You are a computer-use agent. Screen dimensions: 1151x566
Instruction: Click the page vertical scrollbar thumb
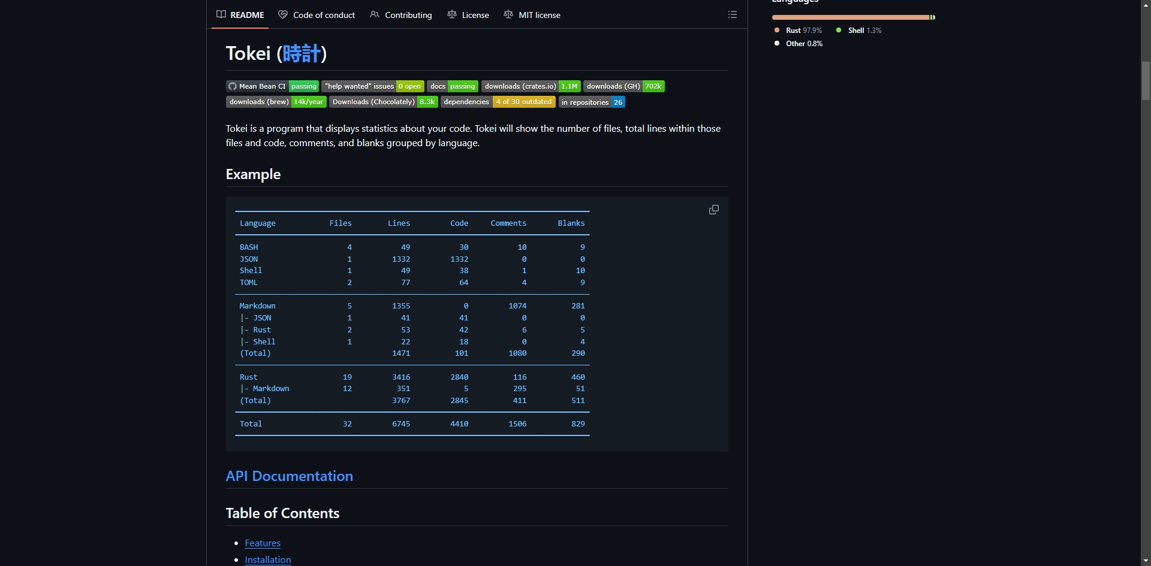[x=1146, y=80]
